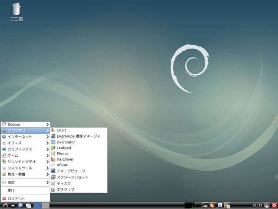Click the network connection tray icon

tap(205, 206)
